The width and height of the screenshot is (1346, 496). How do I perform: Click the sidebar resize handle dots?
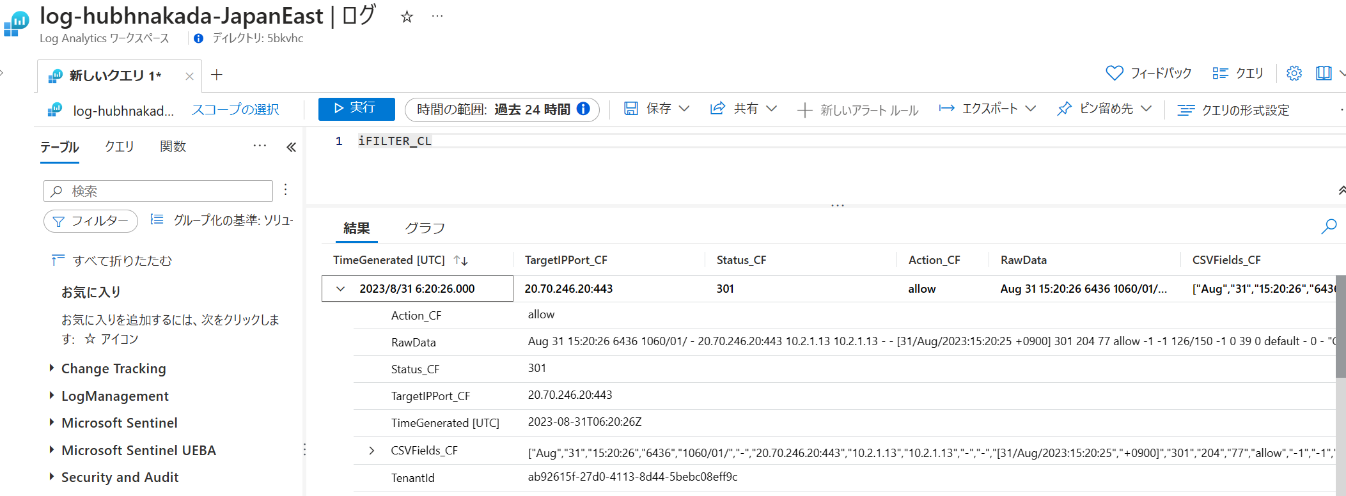click(304, 449)
